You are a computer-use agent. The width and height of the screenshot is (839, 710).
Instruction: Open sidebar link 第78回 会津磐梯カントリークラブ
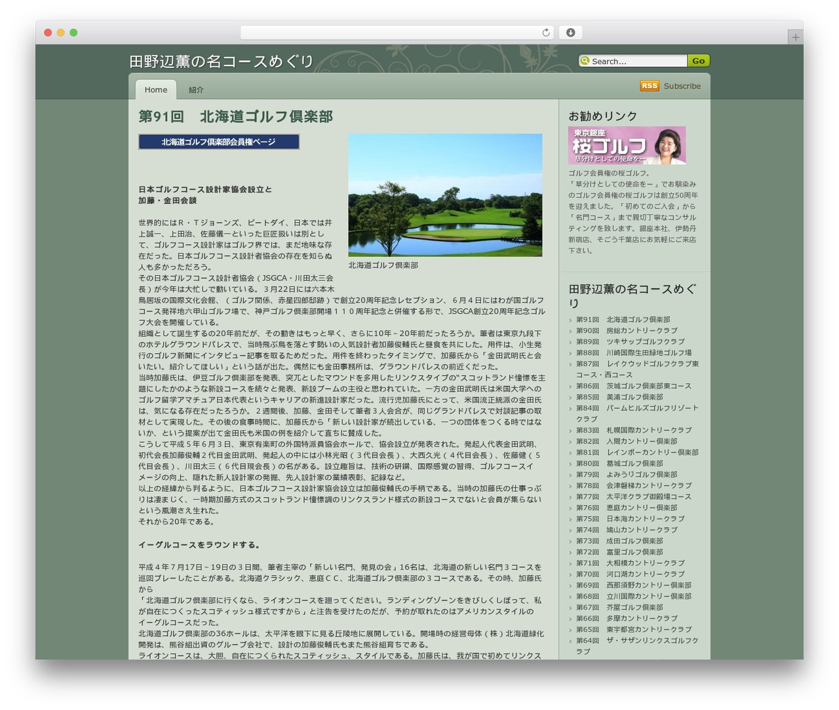point(634,486)
